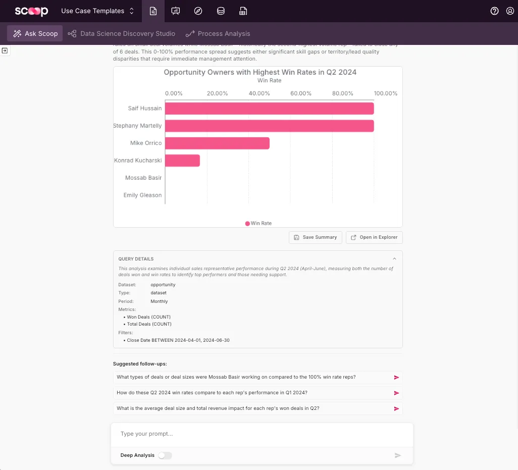Click the pink Win Rate legend swatch
The image size is (518, 470).
tap(247, 223)
